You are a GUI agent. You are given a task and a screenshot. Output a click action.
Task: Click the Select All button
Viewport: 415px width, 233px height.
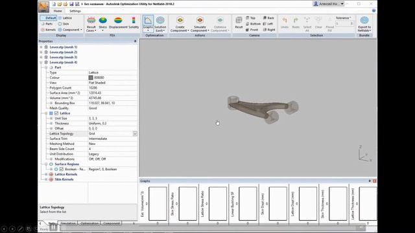coord(307,24)
